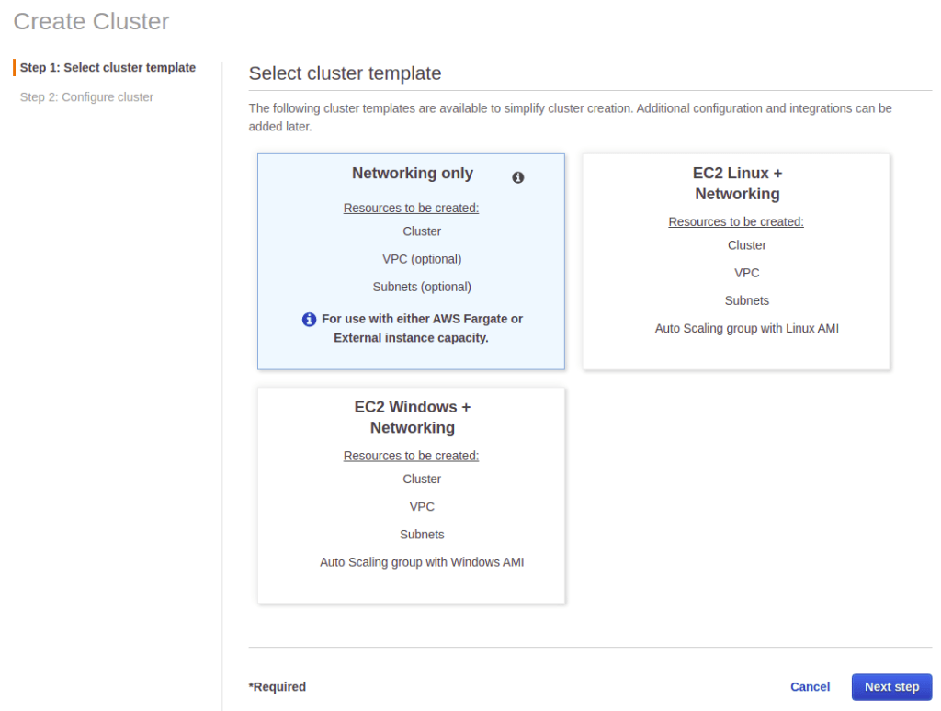Screen dimensions: 941x711
Task: Click VPC (optional) in Networking only card
Action: point(422,259)
